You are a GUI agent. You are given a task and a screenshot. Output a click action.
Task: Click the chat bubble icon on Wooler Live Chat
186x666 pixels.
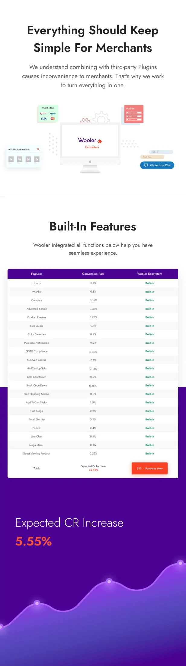pos(146,165)
